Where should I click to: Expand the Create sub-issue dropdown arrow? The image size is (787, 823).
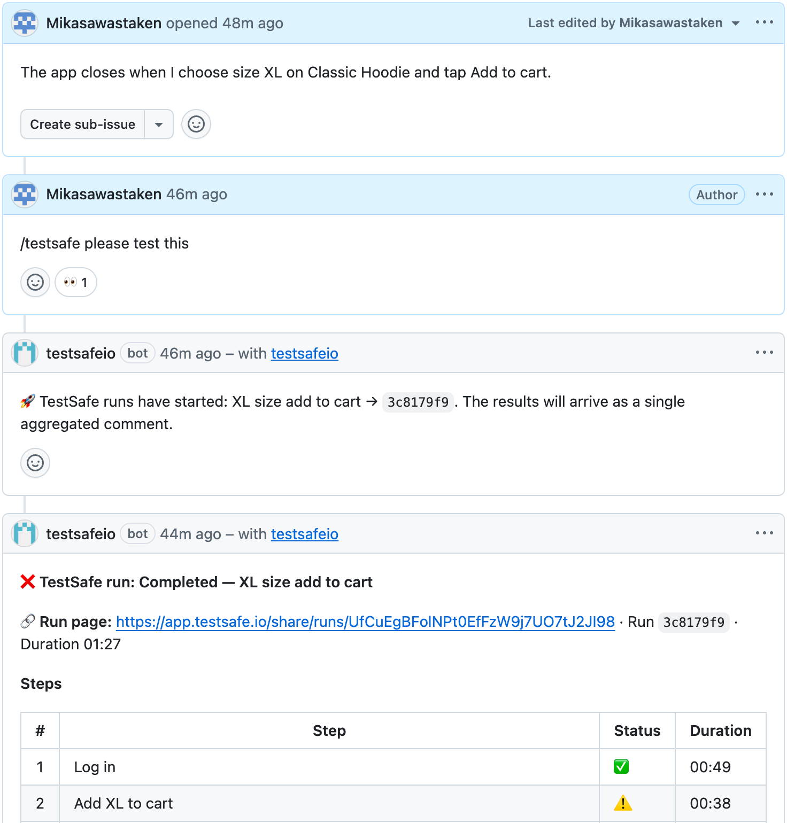(x=159, y=124)
